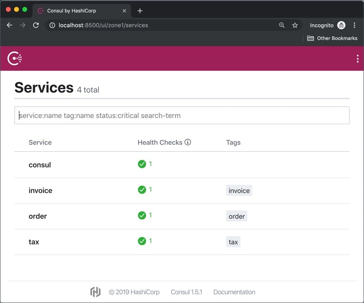Navigate back using the browser back arrow
The width and height of the screenshot is (364, 303).
pyautogui.click(x=9, y=25)
